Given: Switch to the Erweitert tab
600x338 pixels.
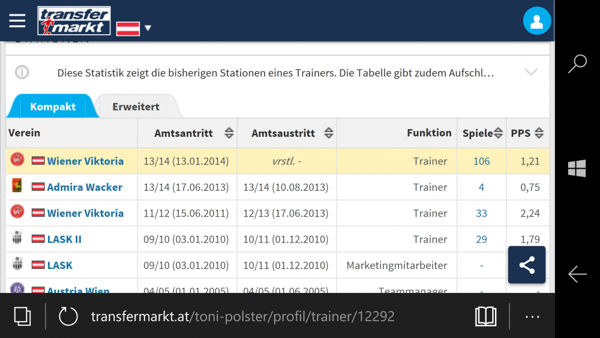Looking at the screenshot, I should [136, 106].
